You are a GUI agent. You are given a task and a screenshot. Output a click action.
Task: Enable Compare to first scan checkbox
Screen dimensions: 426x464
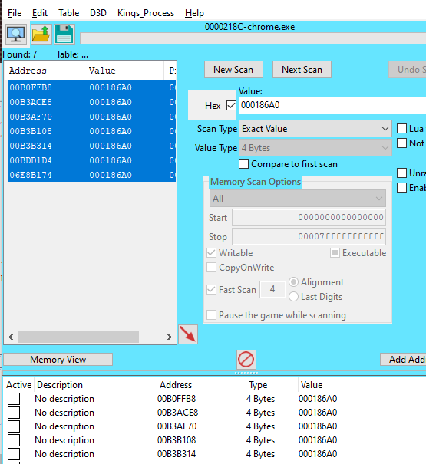pyautogui.click(x=243, y=164)
